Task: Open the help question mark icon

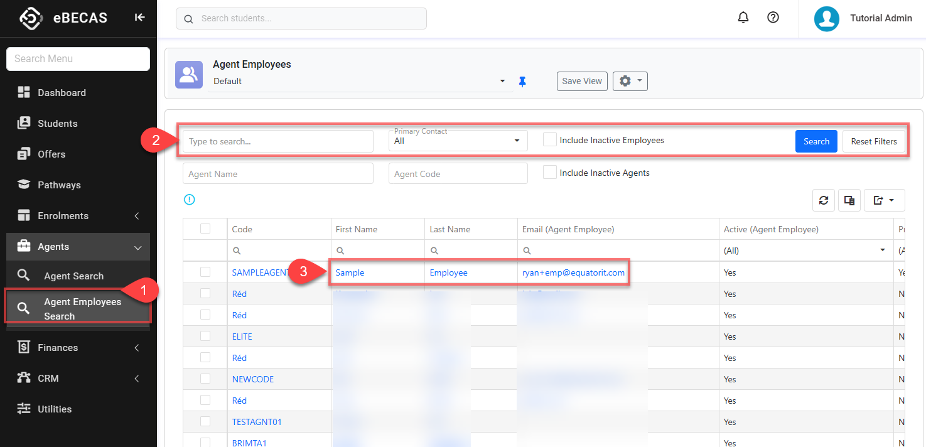Action: tap(773, 18)
